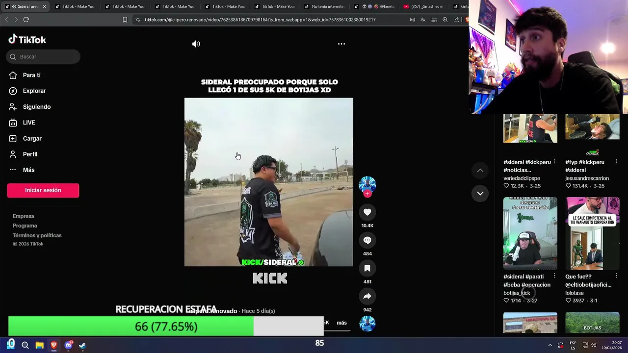Go to previous video with up arrow
This screenshot has height=353, width=628.
[x=480, y=170]
